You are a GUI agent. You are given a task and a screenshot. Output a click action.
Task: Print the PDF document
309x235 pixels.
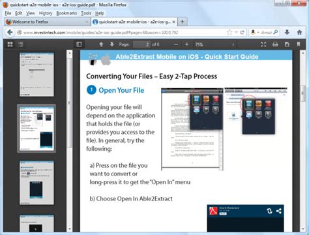click(275, 44)
